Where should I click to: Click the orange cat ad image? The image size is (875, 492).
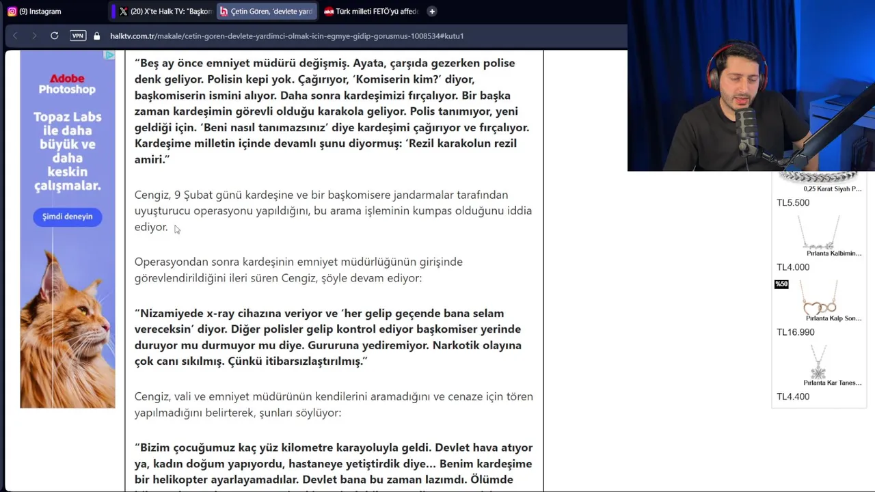pos(67,328)
